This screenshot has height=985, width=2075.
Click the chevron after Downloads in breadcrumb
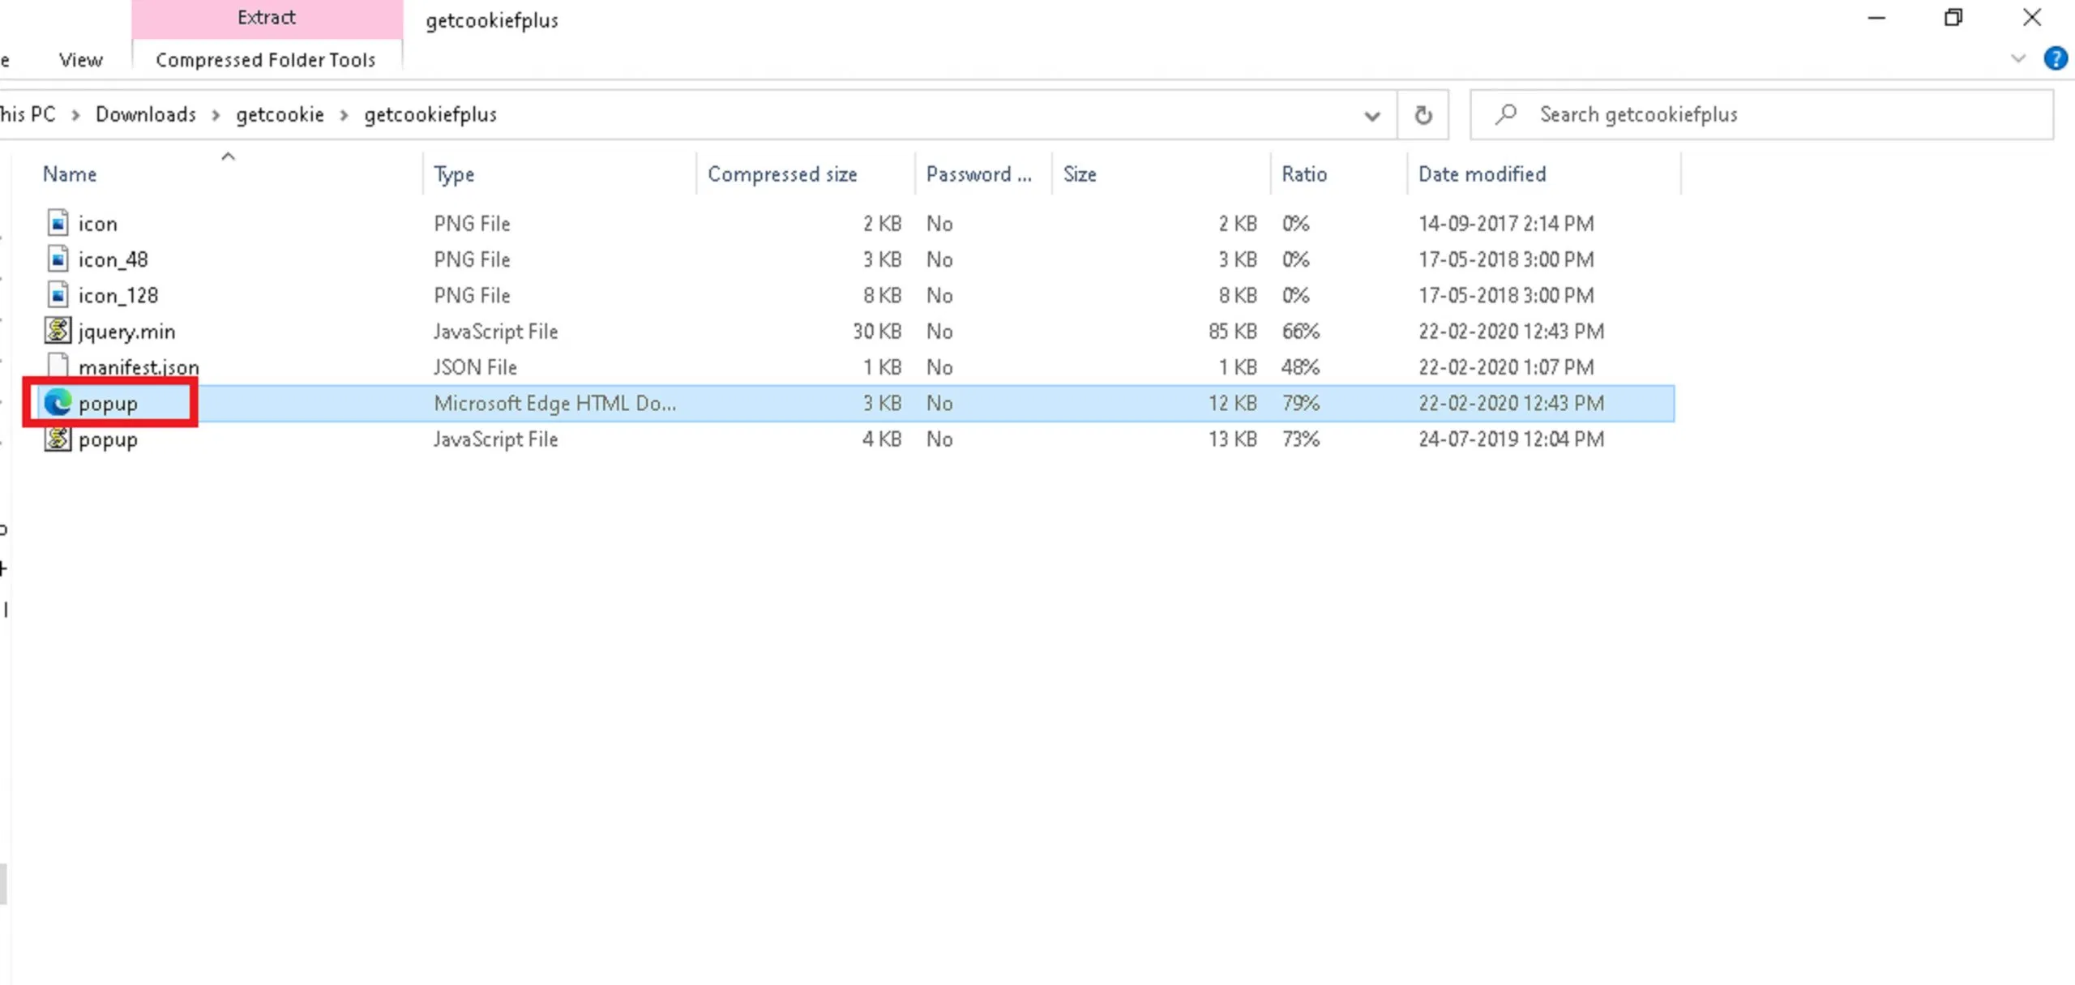(x=216, y=115)
